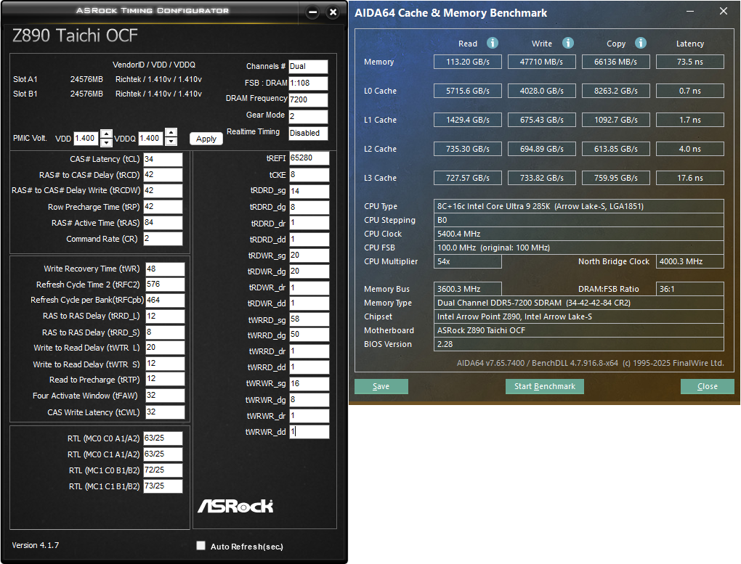Click the Memory Write result 47710 MB/s

[541, 62]
